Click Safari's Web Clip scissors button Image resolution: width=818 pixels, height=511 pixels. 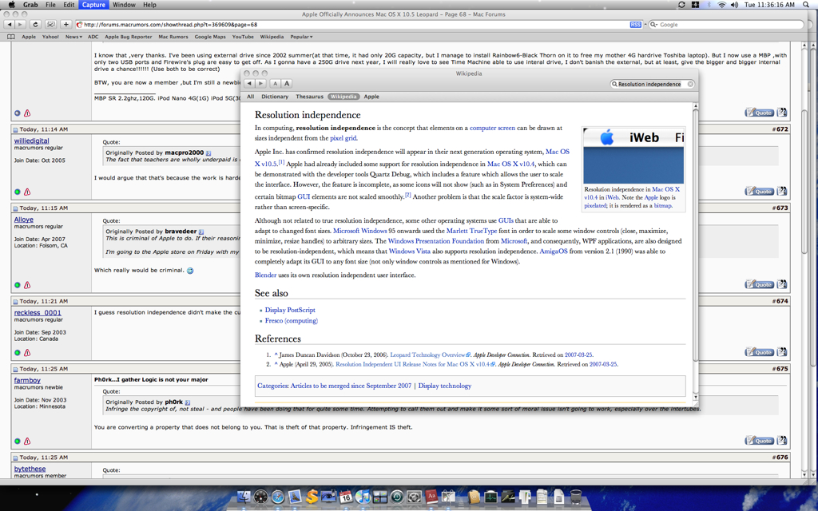pos(50,25)
